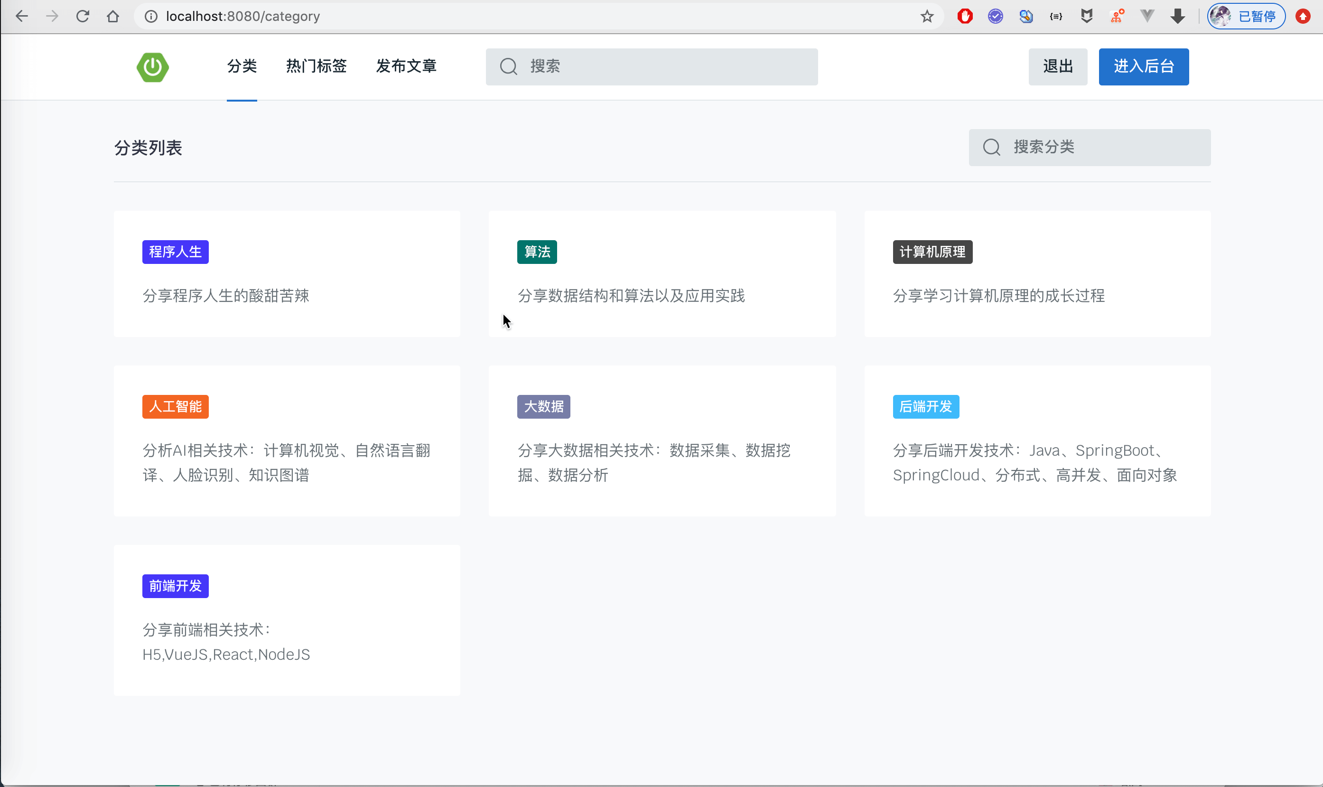Image resolution: width=1323 pixels, height=787 pixels.
Task: Click the Vue devtools extension icon
Action: [x=1147, y=17]
